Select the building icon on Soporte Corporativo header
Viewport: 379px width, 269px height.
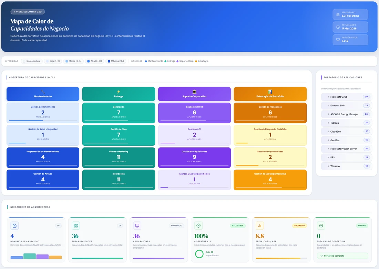click(x=194, y=91)
